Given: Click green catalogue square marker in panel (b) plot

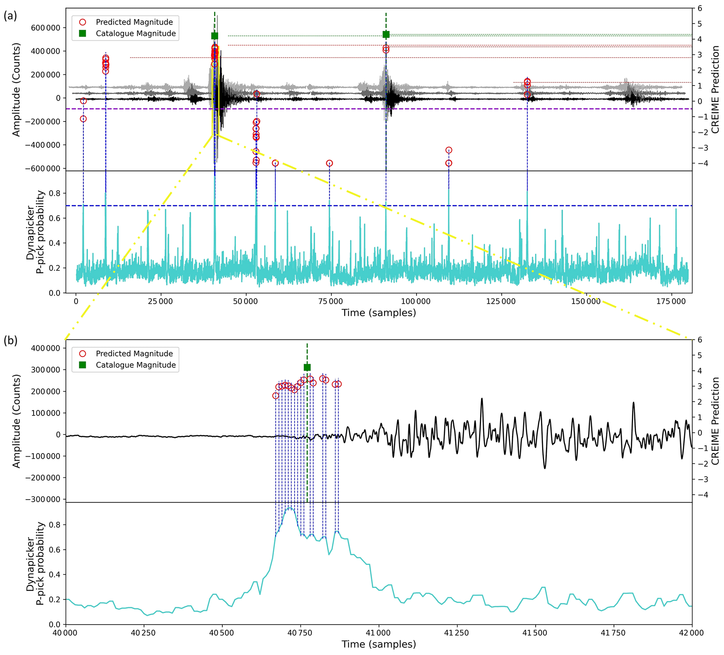Looking at the screenshot, I should pos(307,367).
